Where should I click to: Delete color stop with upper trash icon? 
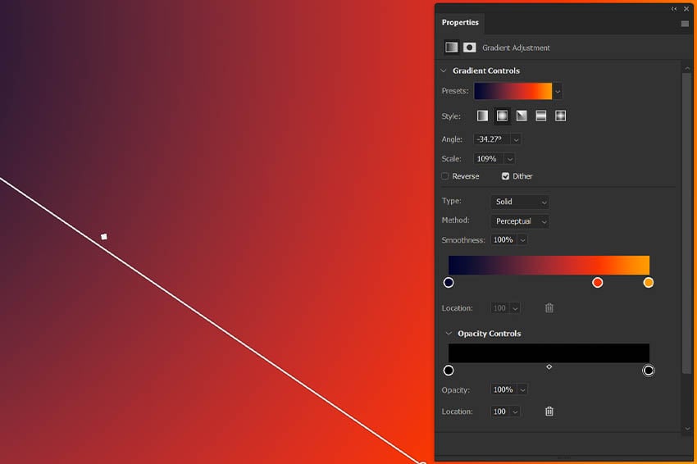(x=549, y=308)
